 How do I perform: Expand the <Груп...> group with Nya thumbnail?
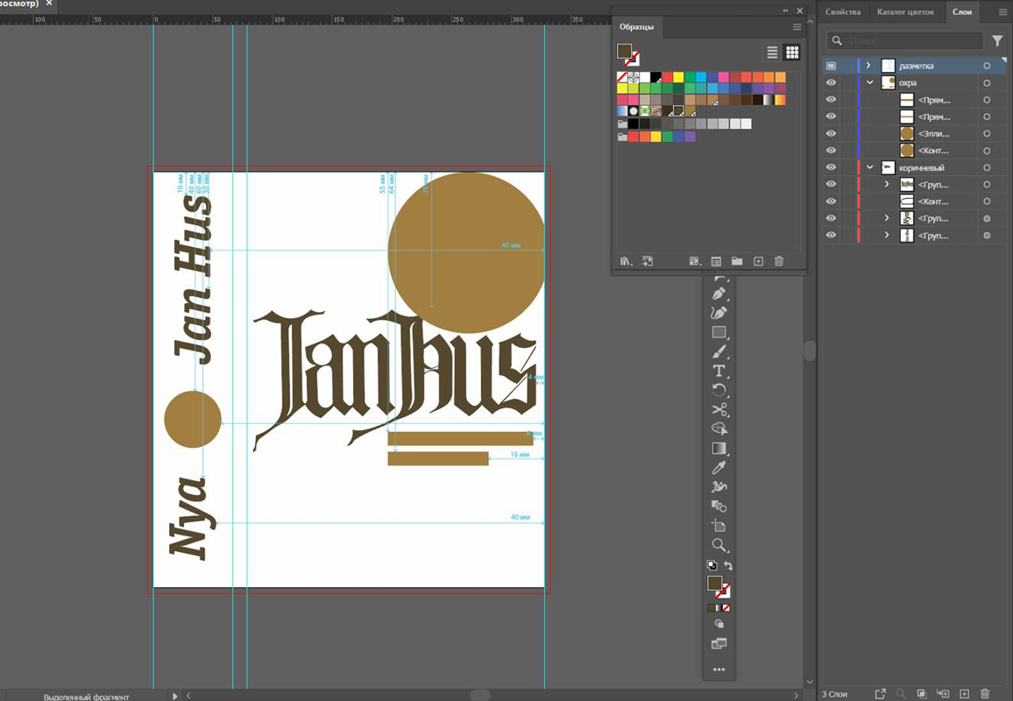click(x=887, y=218)
